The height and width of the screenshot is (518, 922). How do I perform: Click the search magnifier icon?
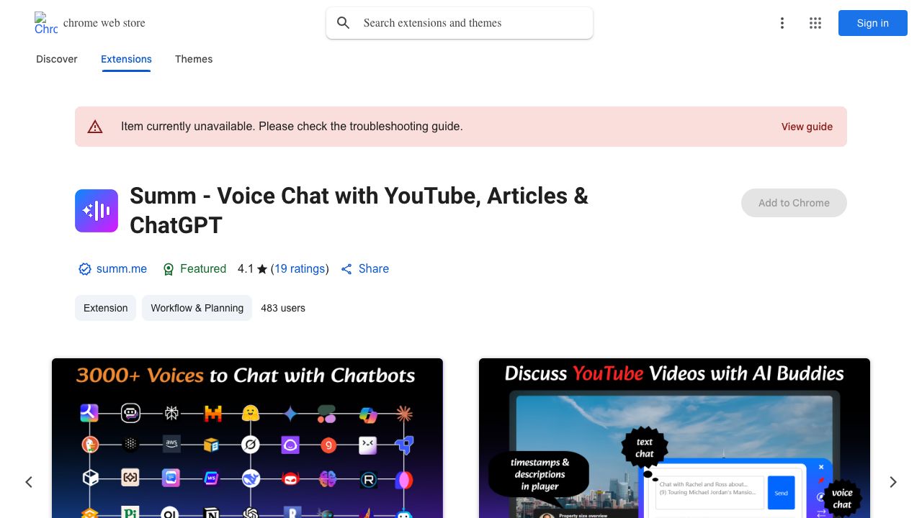[x=344, y=23]
